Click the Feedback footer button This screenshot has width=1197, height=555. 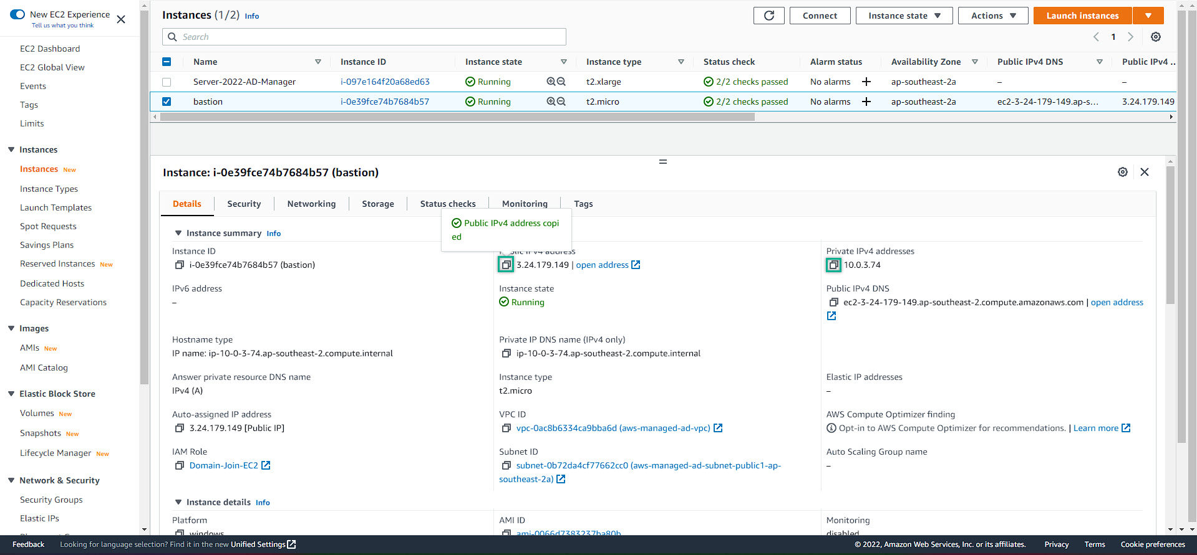(x=28, y=544)
